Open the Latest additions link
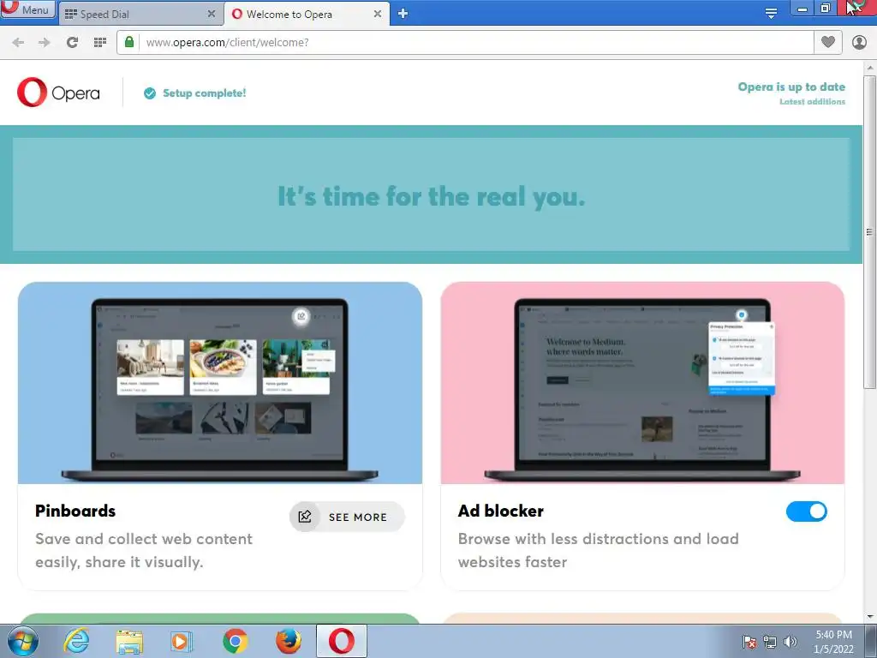877x658 pixels. [x=812, y=102]
